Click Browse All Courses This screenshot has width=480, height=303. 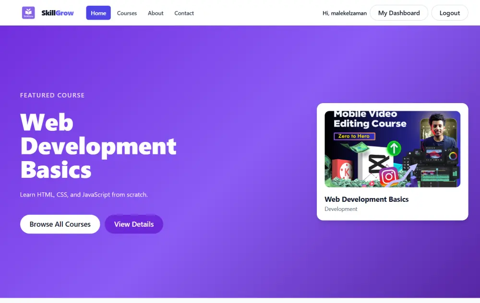[x=60, y=224]
